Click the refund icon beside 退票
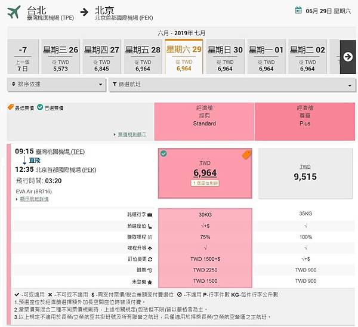 (150, 270)
